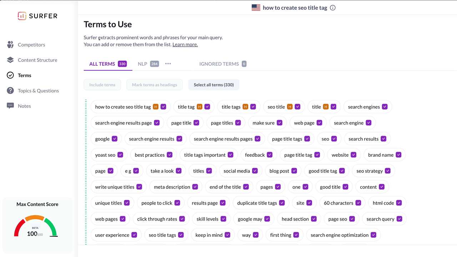The width and height of the screenshot is (457, 257).
Task: Open the Content Structure sidebar panel
Action: pyautogui.click(x=37, y=60)
